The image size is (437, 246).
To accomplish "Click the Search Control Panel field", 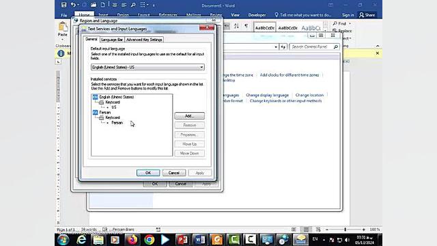I will click(311, 47).
